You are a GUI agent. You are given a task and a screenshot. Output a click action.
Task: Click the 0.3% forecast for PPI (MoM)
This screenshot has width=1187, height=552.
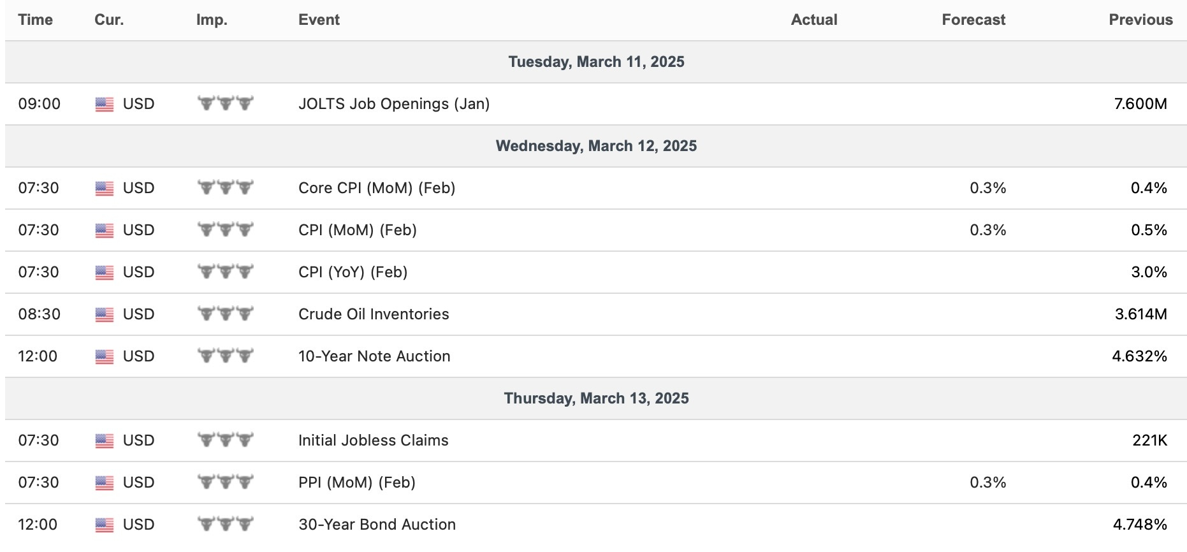pyautogui.click(x=988, y=483)
